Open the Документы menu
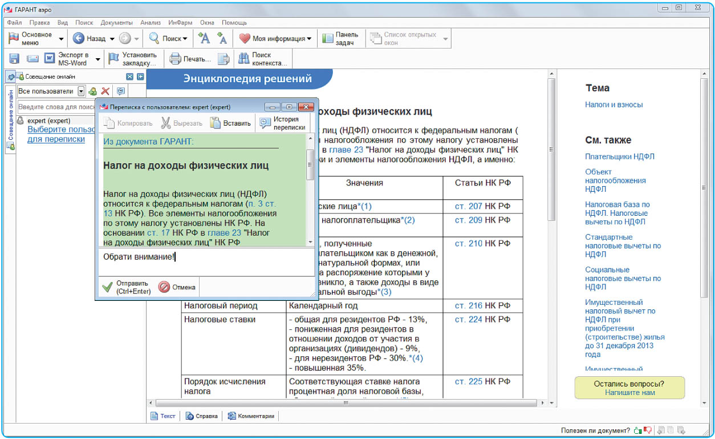This screenshot has width=715, height=439. [x=116, y=22]
